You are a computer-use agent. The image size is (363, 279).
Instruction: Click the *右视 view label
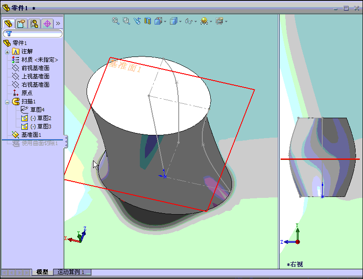(294, 264)
